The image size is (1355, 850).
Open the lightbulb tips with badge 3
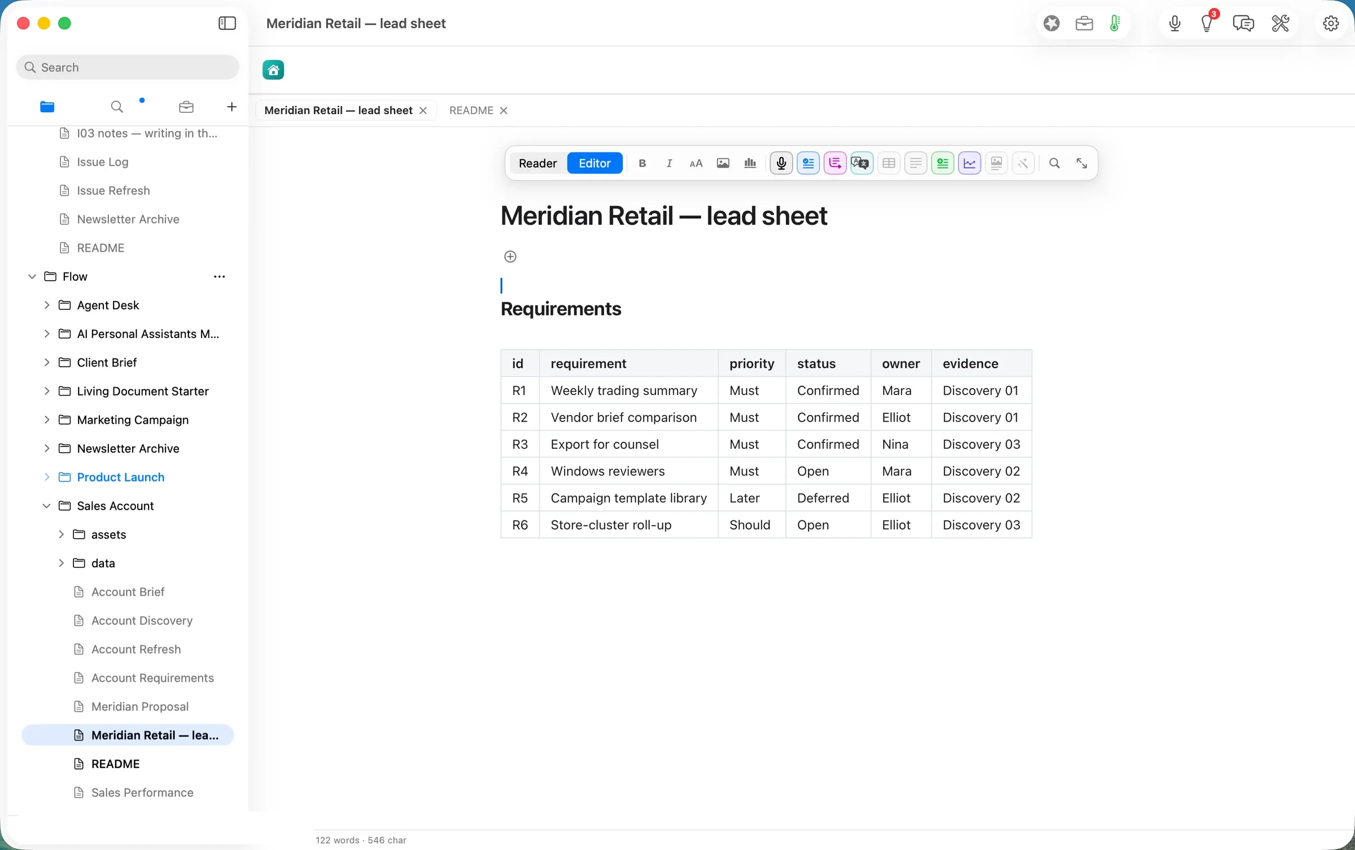pos(1208,23)
